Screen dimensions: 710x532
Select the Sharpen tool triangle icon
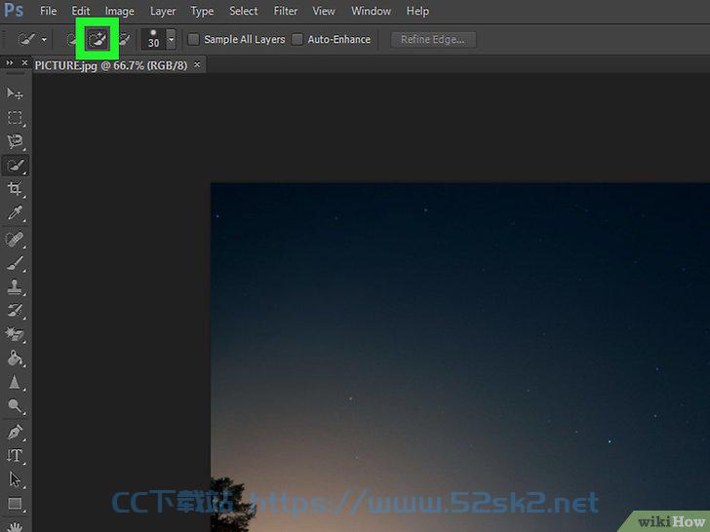pos(15,383)
